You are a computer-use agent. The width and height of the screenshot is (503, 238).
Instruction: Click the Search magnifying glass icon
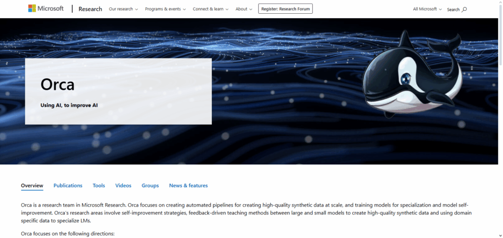[465, 9]
